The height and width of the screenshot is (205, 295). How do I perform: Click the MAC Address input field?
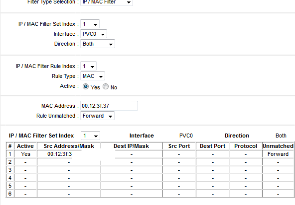click(109, 106)
